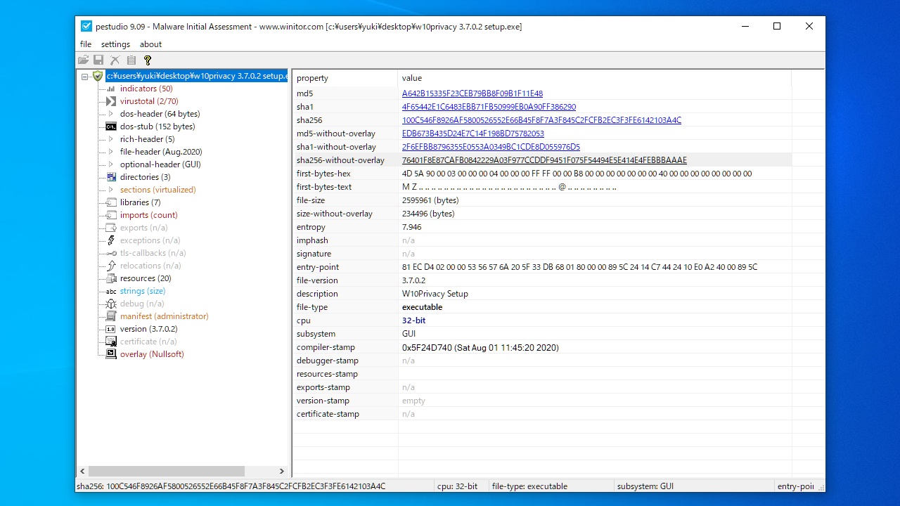The height and width of the screenshot is (506, 900).
Task: Click the pestudio checkmark icon in title bar
Action: click(86, 27)
